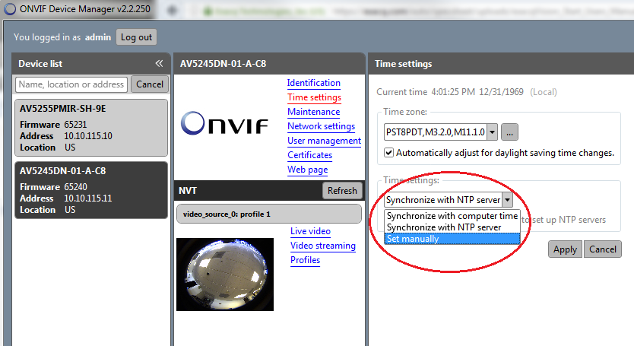Click the firmware 65231 value
Screen dimensions: 634x346
(x=75, y=125)
